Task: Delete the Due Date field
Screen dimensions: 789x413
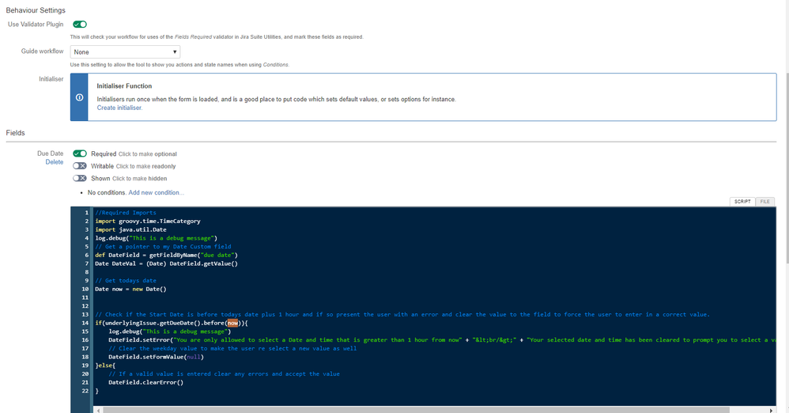Action: coord(55,162)
